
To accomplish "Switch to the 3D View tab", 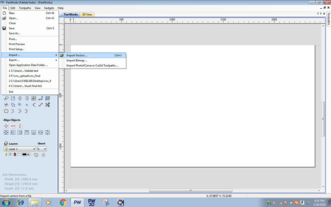I will pyautogui.click(x=87, y=14).
